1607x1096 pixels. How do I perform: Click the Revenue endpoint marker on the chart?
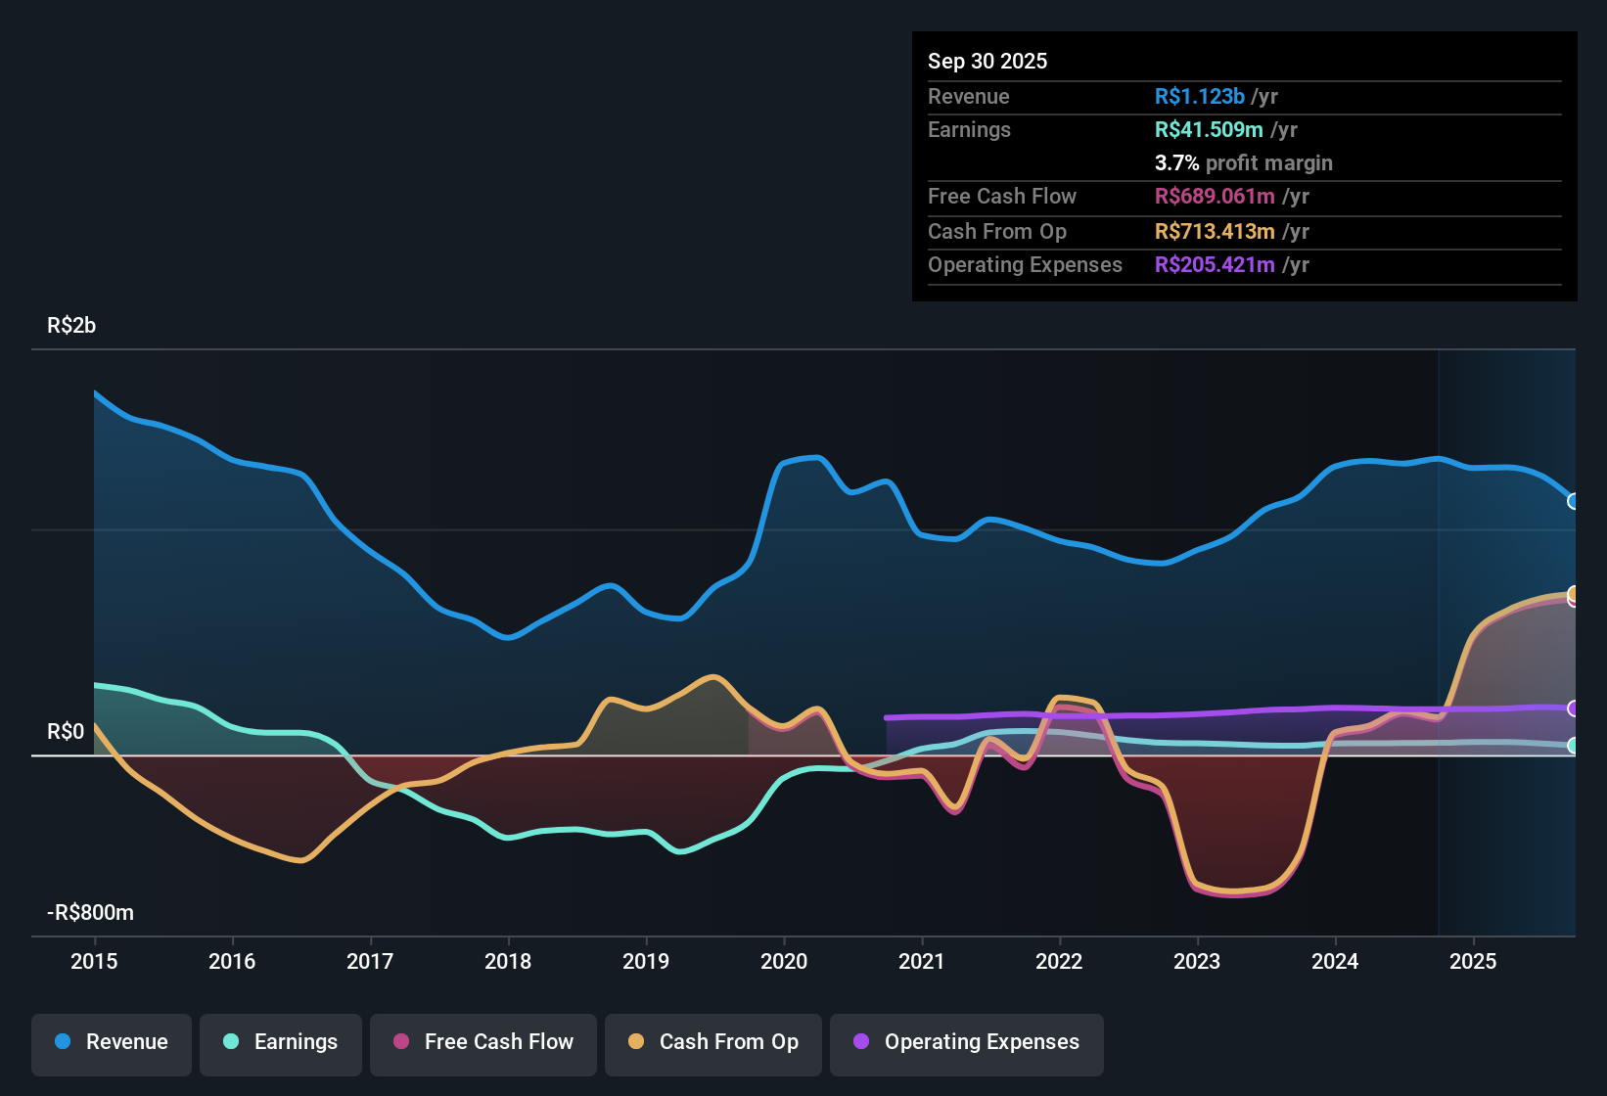1575,502
